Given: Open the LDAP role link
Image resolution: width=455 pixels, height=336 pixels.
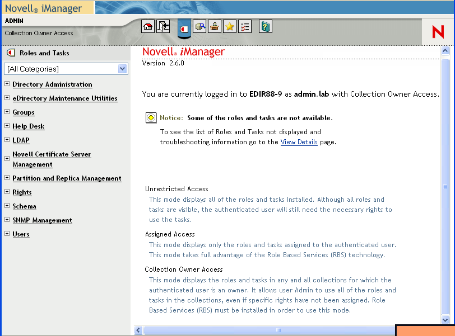Looking at the screenshot, I should coord(21,140).
